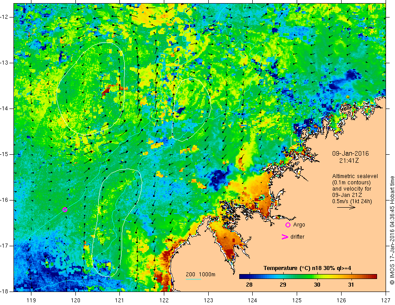
Task: Click the 'drifter' legend text
Action: click(297, 237)
